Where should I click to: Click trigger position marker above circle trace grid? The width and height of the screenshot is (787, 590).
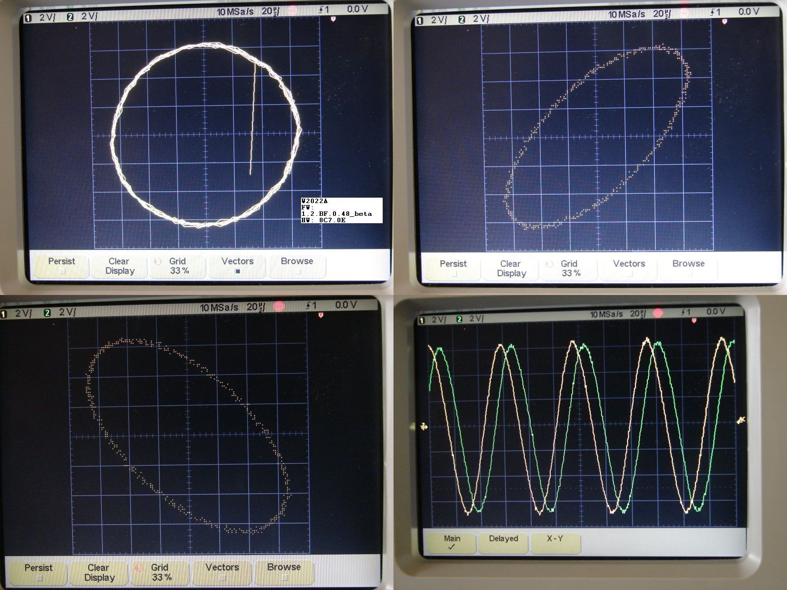pos(333,19)
